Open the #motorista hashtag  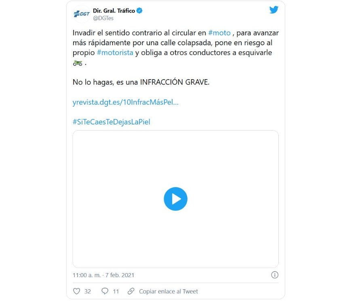pyautogui.click(x=115, y=53)
